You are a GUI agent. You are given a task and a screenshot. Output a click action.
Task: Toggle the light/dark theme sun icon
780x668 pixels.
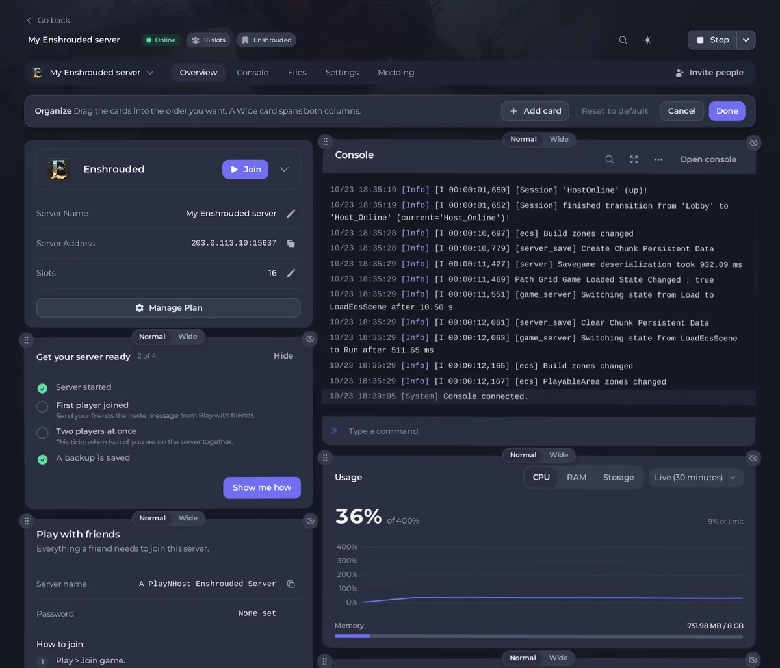[x=647, y=40]
